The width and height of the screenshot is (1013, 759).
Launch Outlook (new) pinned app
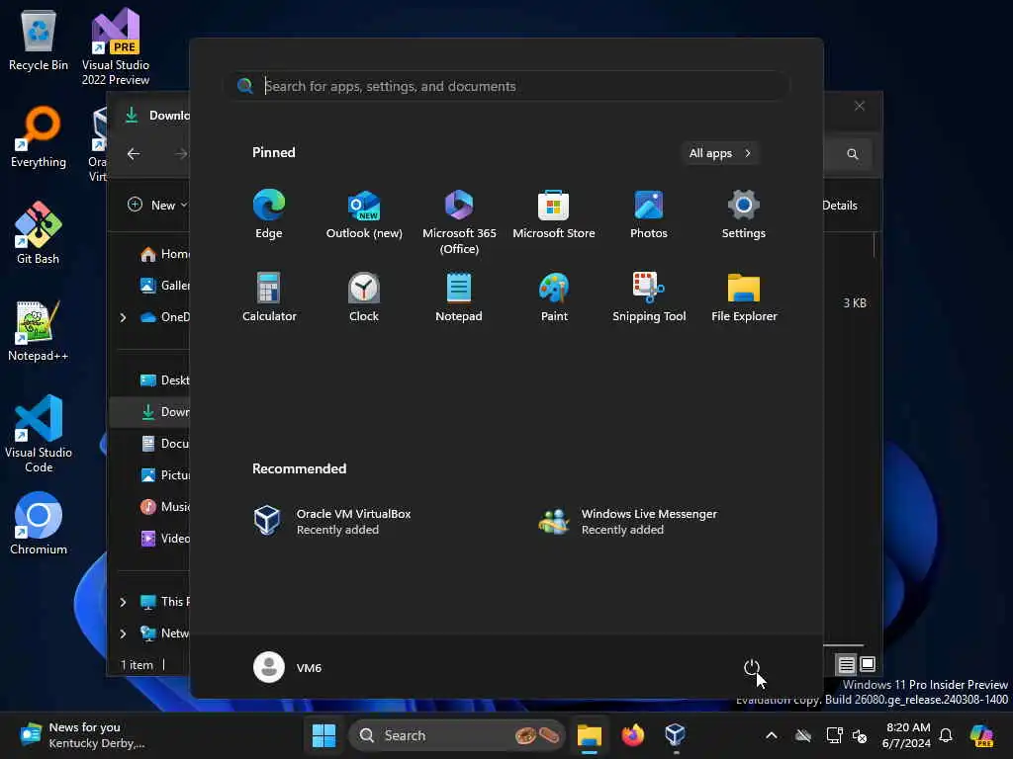pyautogui.click(x=364, y=214)
